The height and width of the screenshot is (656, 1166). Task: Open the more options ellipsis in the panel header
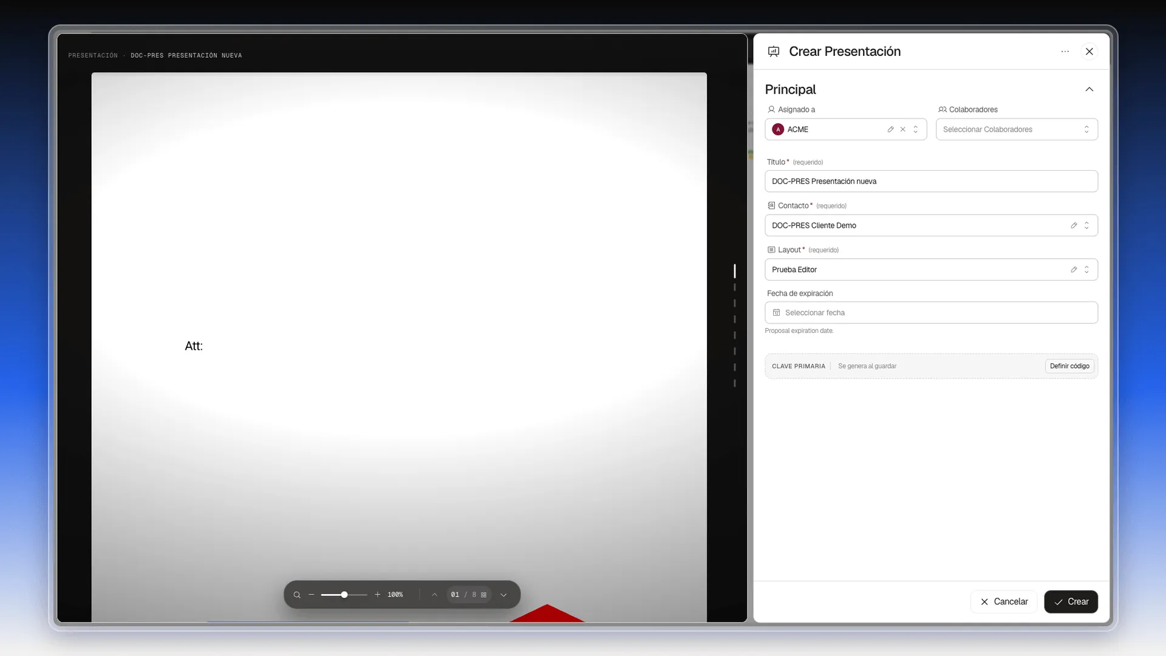(x=1065, y=52)
